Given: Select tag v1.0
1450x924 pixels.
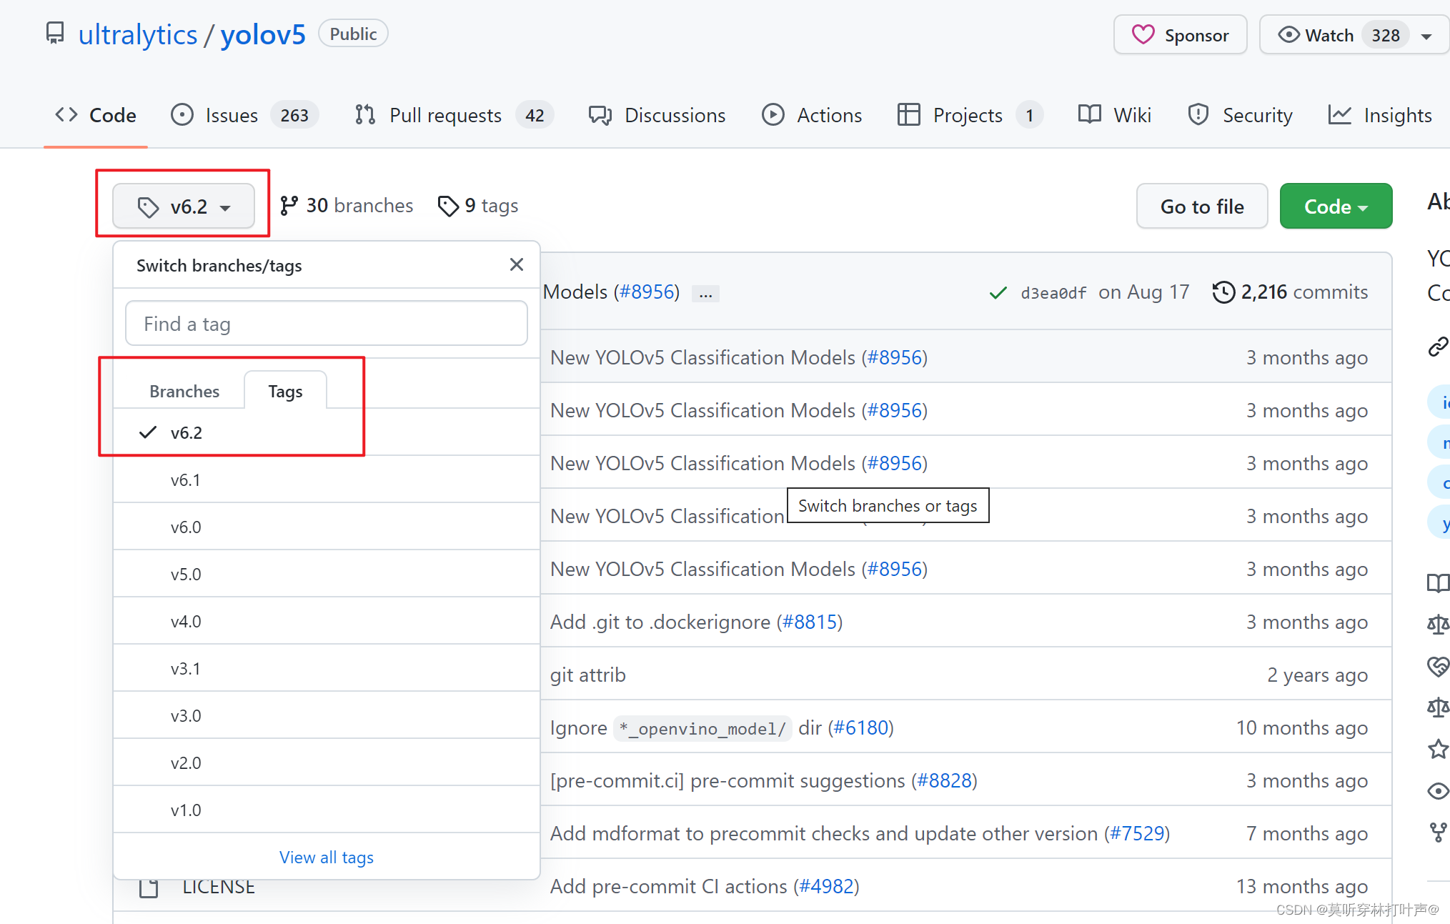Looking at the screenshot, I should click(327, 810).
